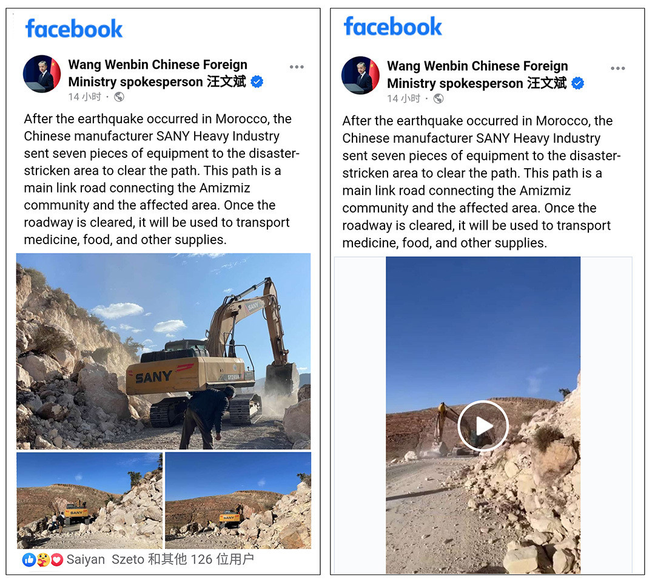Click the globe public-audience icon in the right post
Image resolution: width=655 pixels, height=586 pixels.
click(x=438, y=99)
